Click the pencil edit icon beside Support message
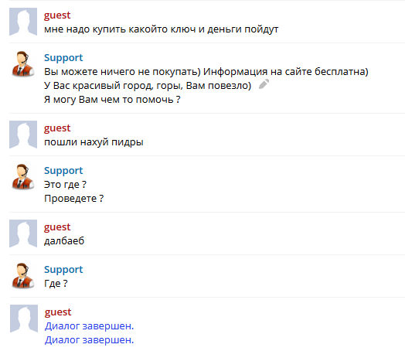405x351 pixels. tap(264, 84)
